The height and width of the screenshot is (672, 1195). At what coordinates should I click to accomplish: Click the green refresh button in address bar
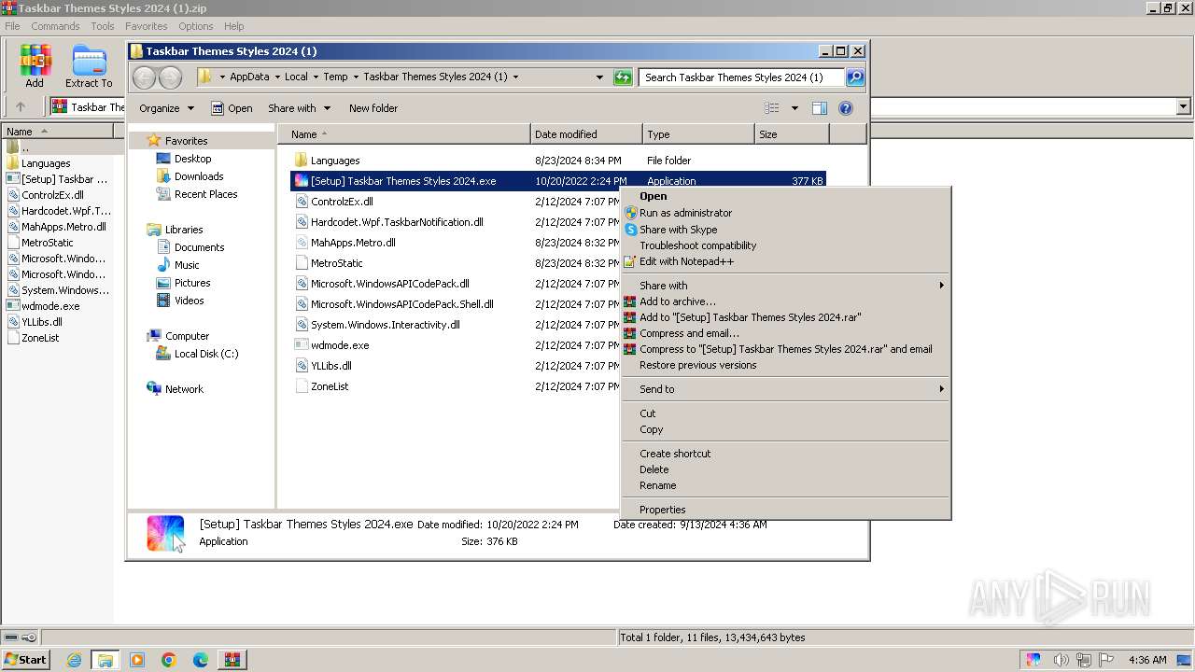pyautogui.click(x=623, y=77)
